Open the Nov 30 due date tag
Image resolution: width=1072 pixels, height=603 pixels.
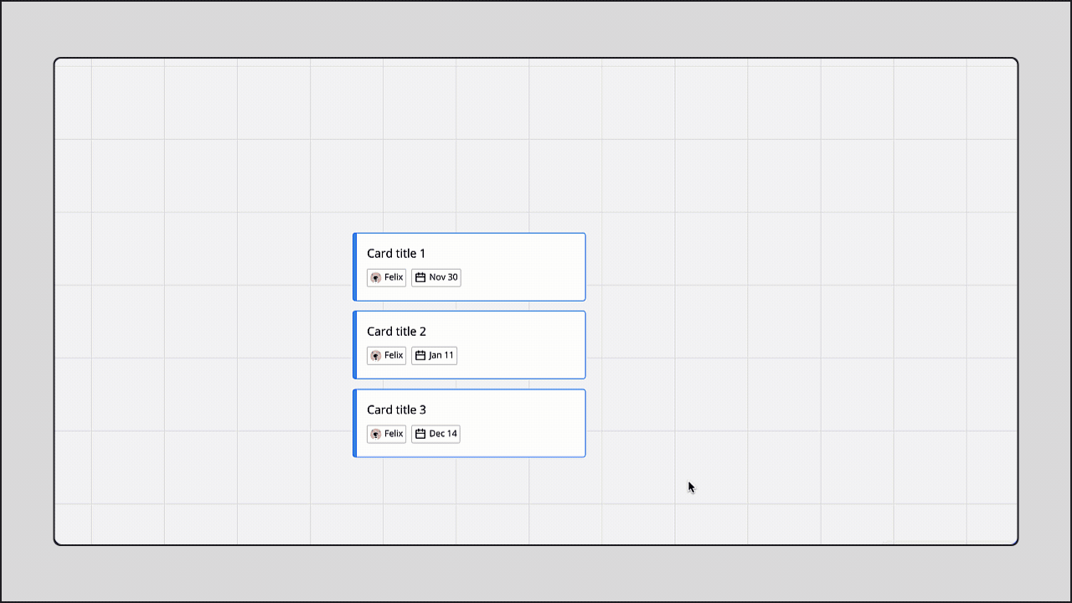click(436, 277)
